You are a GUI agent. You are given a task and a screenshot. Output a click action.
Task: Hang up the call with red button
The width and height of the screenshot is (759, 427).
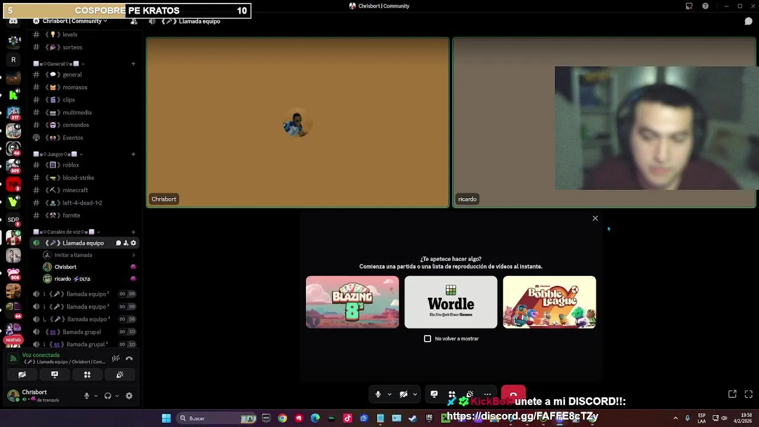(514, 394)
